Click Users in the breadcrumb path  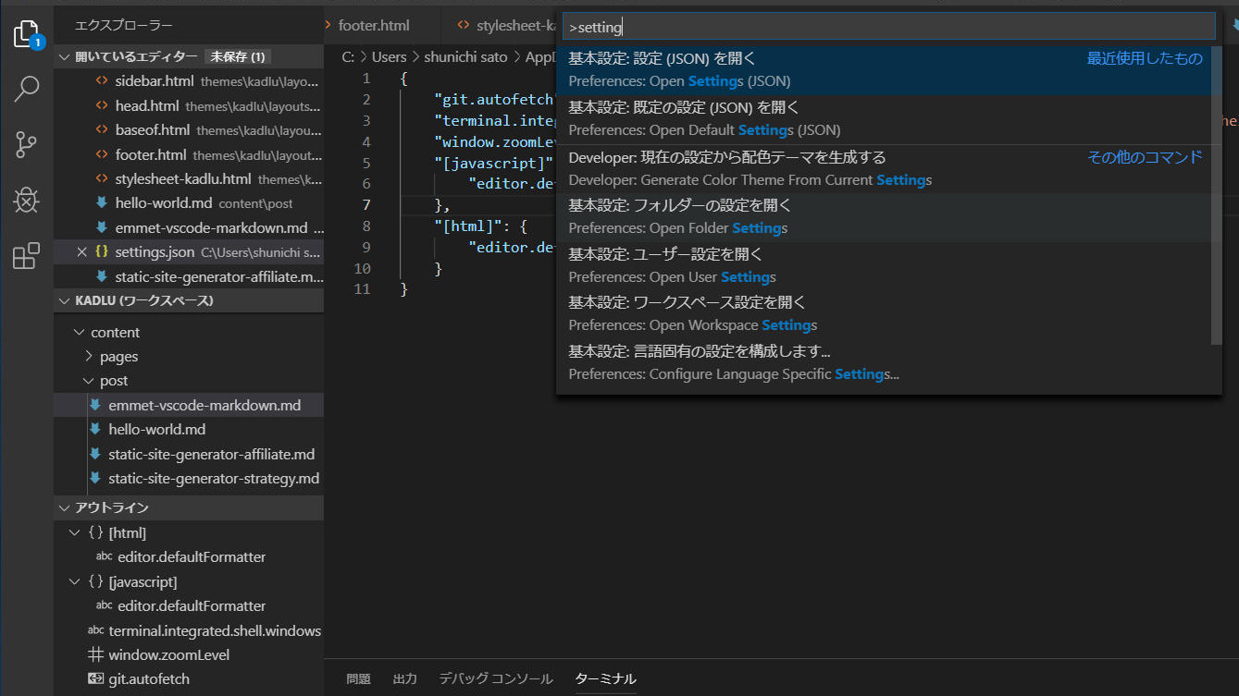[x=390, y=57]
